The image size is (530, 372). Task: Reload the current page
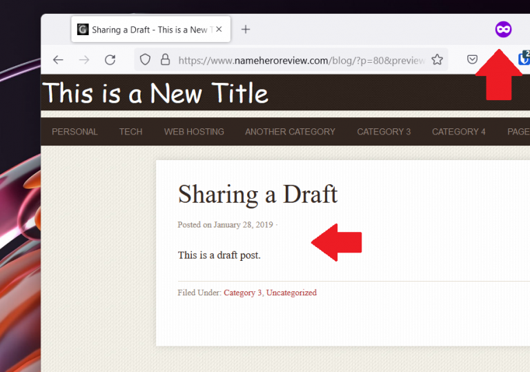[x=110, y=60]
